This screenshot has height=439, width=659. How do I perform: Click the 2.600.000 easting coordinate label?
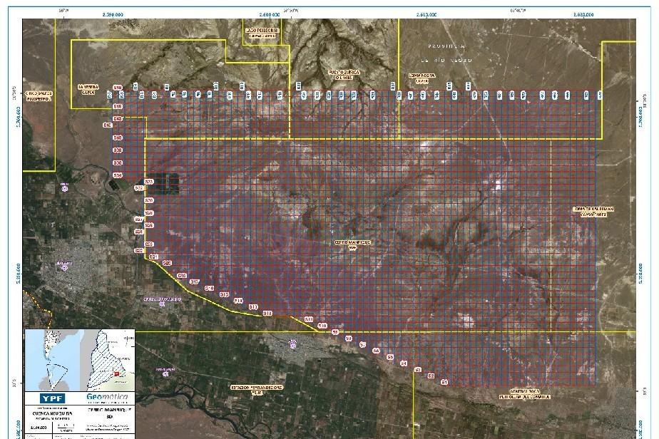270,14
